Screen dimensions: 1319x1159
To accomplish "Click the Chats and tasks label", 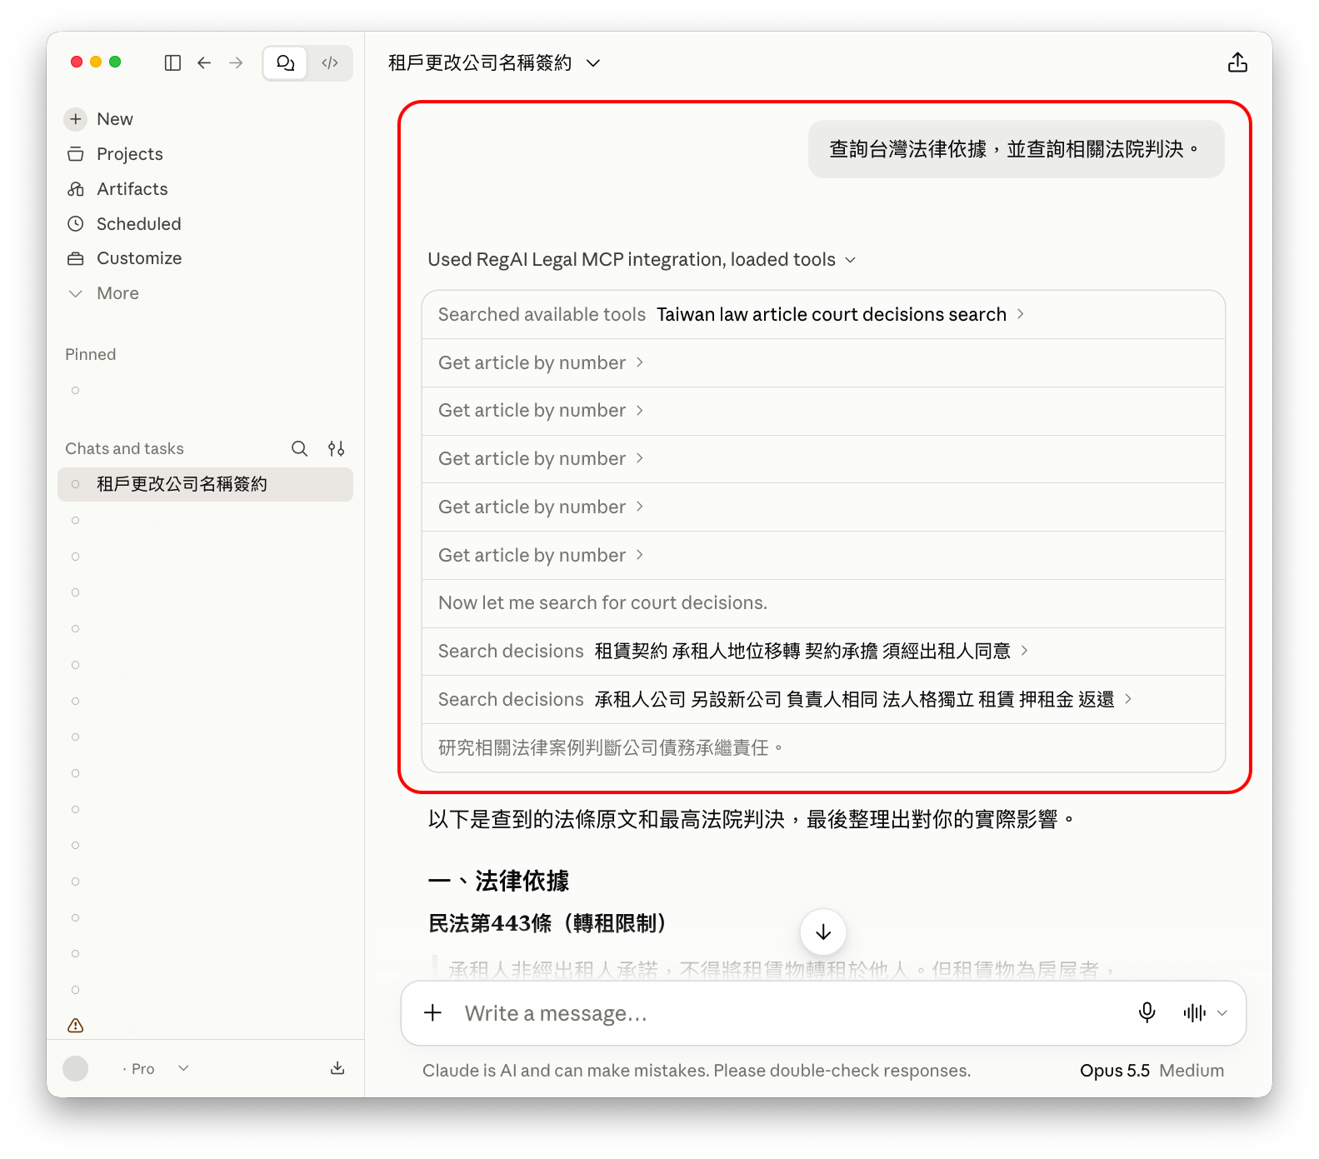I will pyautogui.click(x=125, y=449).
